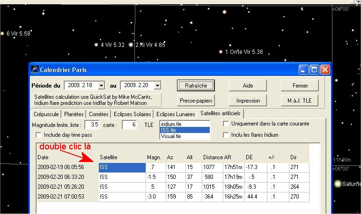The height and width of the screenshot is (214, 361).
Task: Toggle Uniquement dans la carte courante checkbox
Action: point(226,124)
